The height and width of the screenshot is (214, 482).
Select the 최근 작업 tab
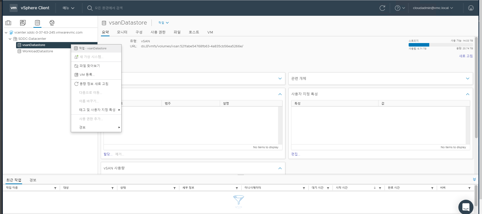pyautogui.click(x=14, y=180)
